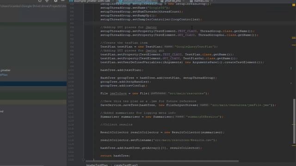The height and width of the screenshot is (166, 296).
Task: Click the editor vertical scrollbar thumb
Action: pyautogui.click(x=294, y=121)
